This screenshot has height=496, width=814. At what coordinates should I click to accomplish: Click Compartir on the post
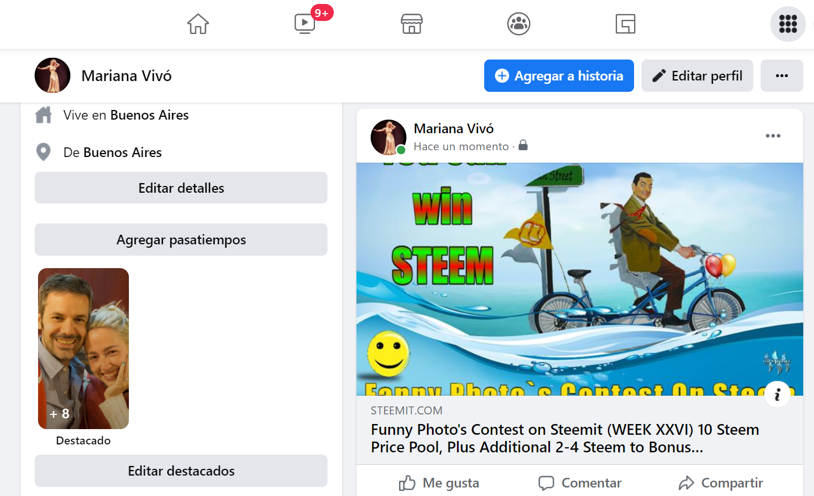tap(720, 483)
